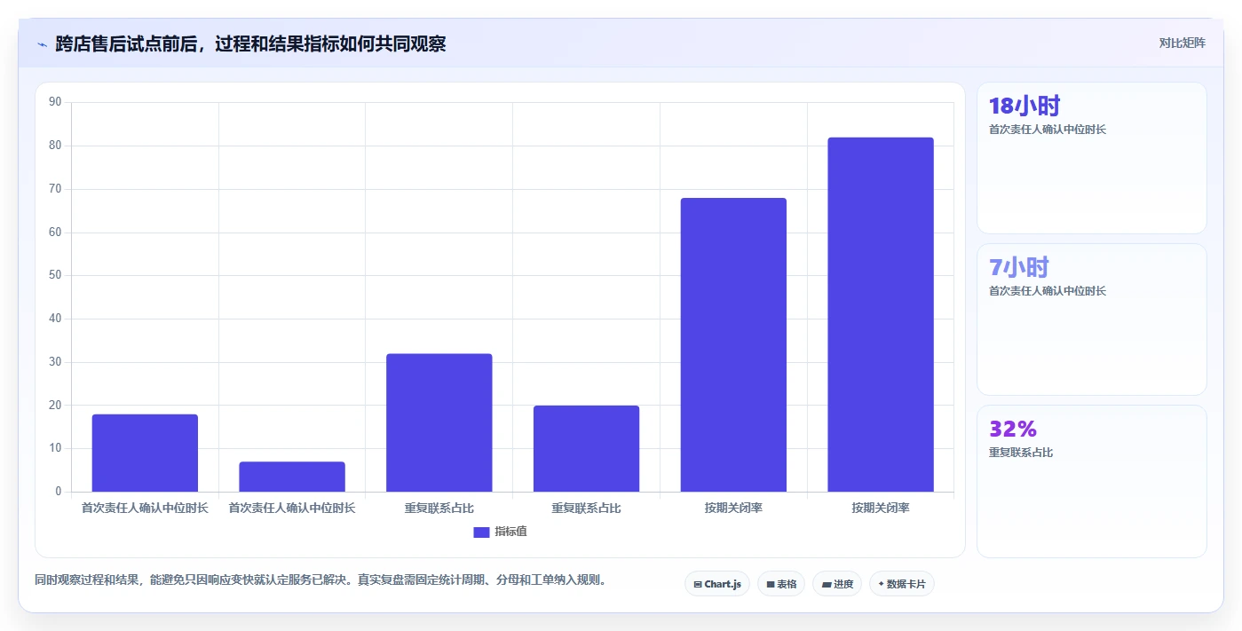Click the tallest bar reaching 82
The image size is (1242, 631).
(x=881, y=314)
